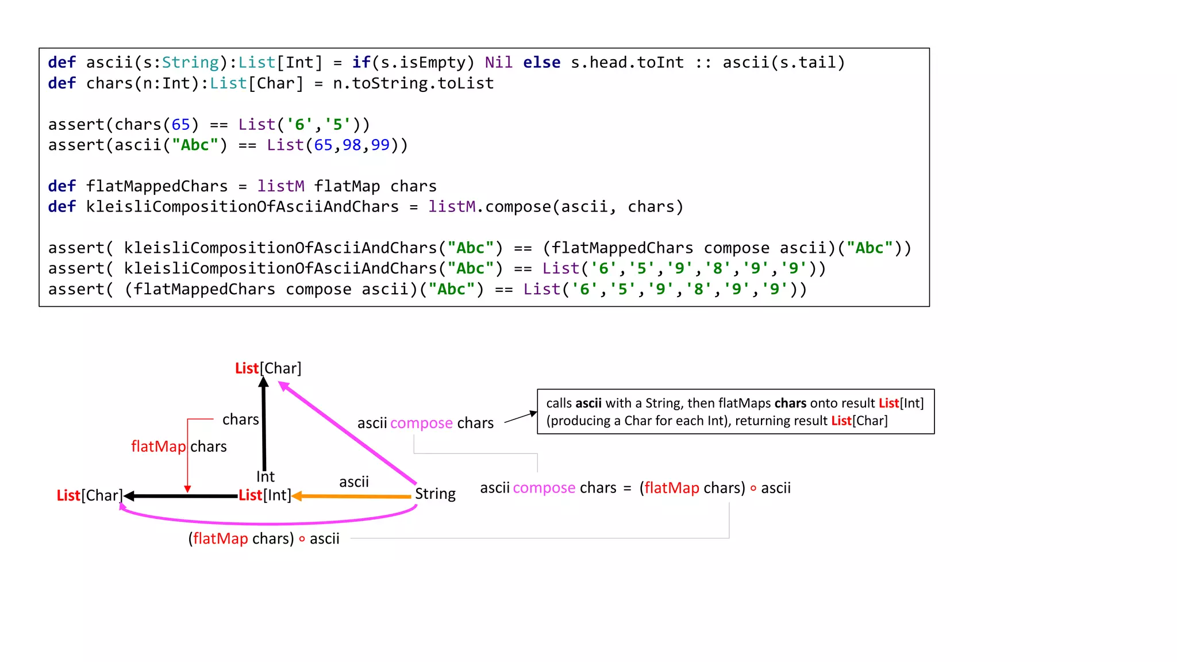Click the 'def ascii(s:String):List[Int]' definition line
The image size is (1177, 662).
(447, 62)
